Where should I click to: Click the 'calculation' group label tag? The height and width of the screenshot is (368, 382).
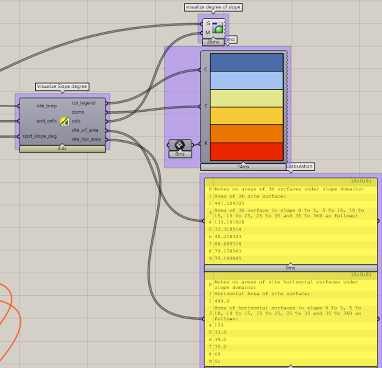pyautogui.click(x=300, y=167)
